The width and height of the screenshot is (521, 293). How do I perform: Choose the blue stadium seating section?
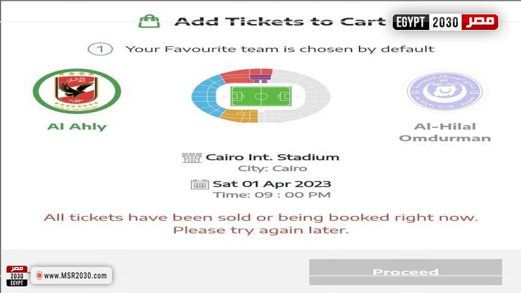(x=205, y=96)
